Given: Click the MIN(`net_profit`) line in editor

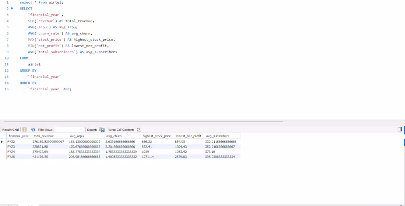Looking at the screenshot, I should click(x=68, y=46).
